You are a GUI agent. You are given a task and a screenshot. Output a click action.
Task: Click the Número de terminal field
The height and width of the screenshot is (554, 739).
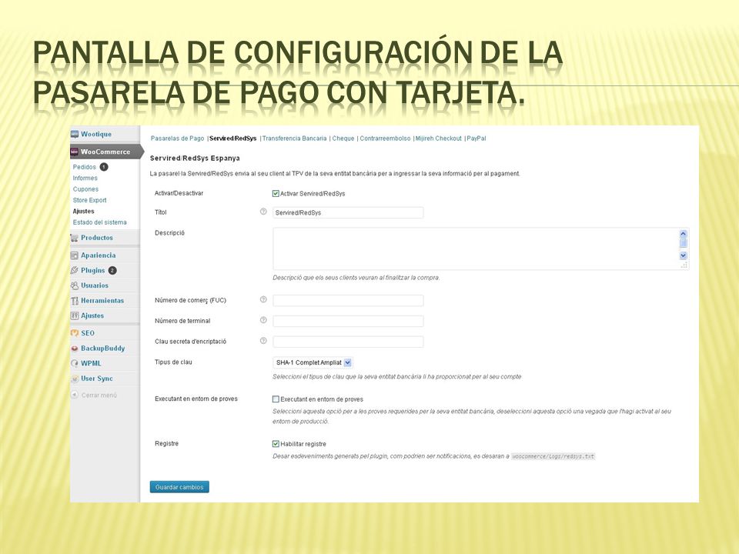tap(348, 322)
